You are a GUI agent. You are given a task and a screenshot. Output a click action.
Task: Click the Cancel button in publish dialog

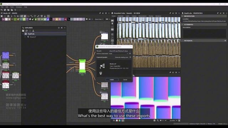coord(125,80)
